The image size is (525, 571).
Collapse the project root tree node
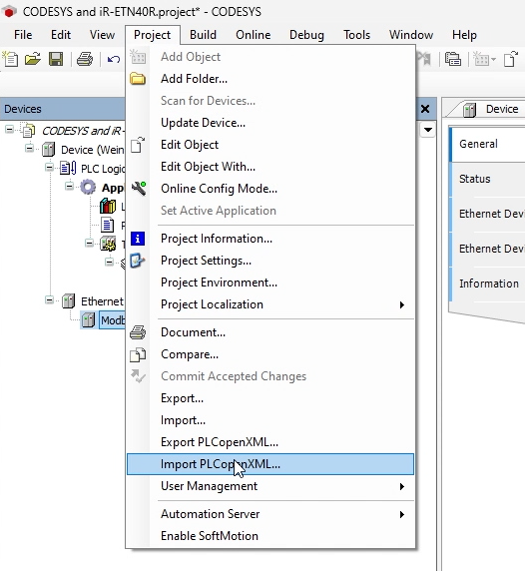(9, 130)
